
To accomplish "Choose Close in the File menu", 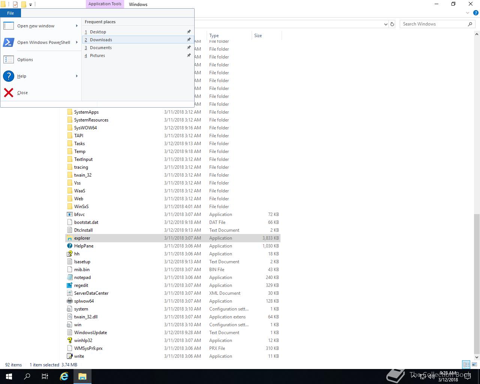I will pos(41,93).
